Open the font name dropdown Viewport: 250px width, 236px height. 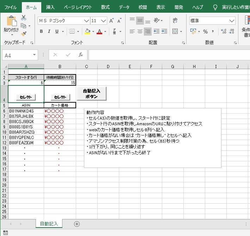tap(86, 21)
